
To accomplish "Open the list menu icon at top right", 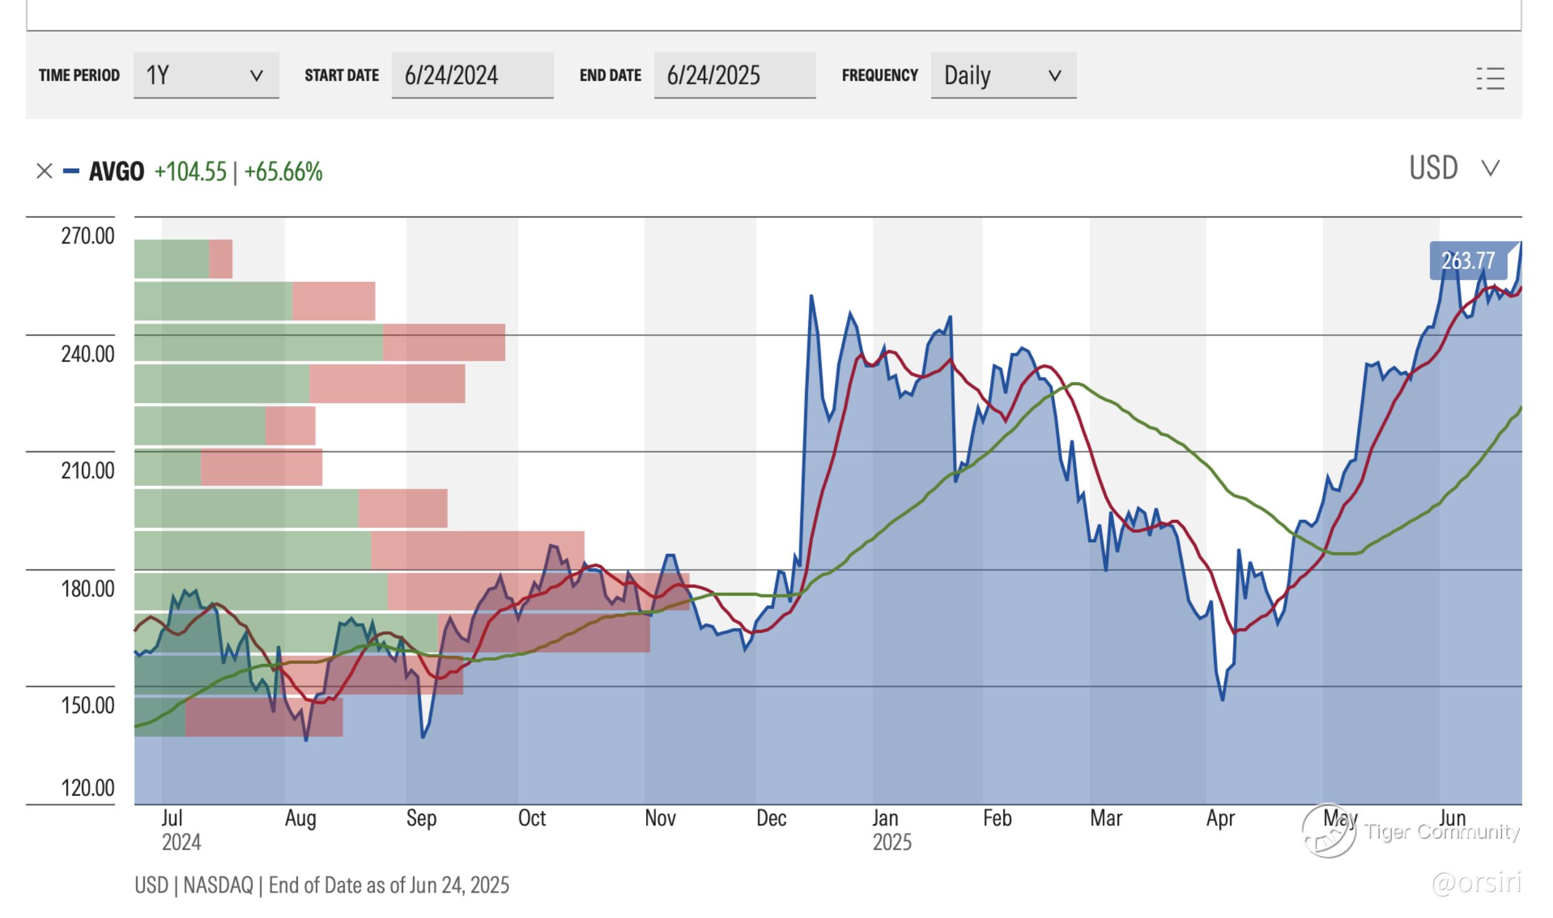I will pyautogui.click(x=1490, y=78).
